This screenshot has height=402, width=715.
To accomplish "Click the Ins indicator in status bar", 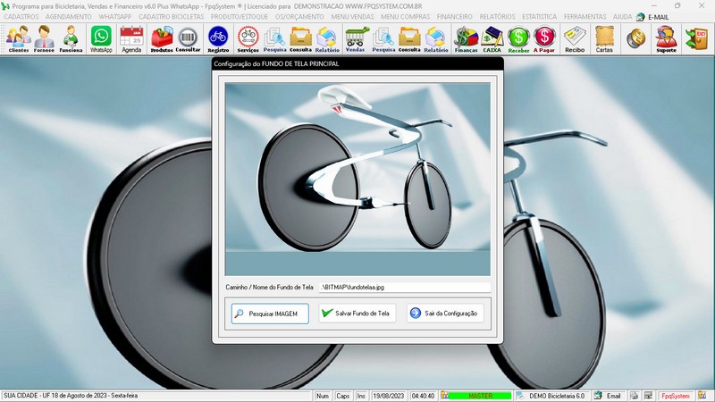I will click(x=361, y=396).
